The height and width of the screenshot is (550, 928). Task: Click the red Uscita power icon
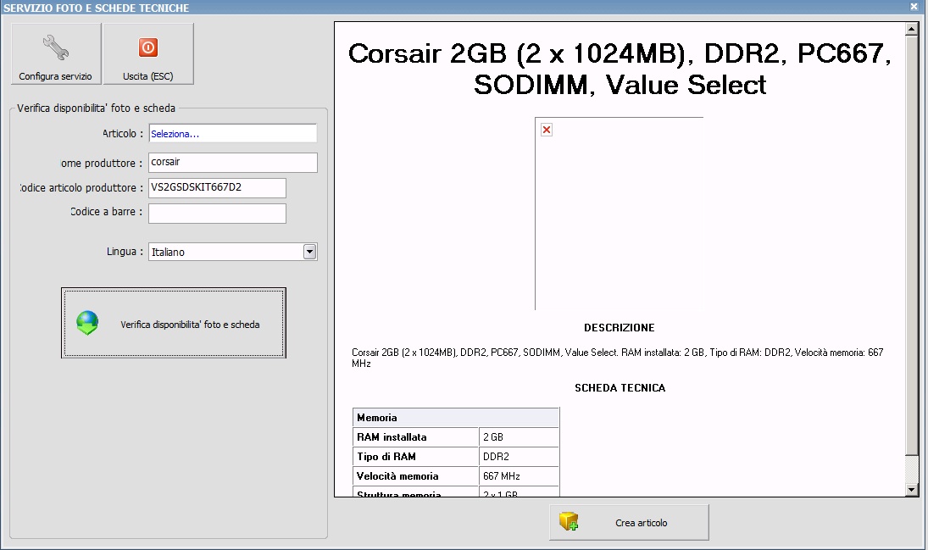148,47
